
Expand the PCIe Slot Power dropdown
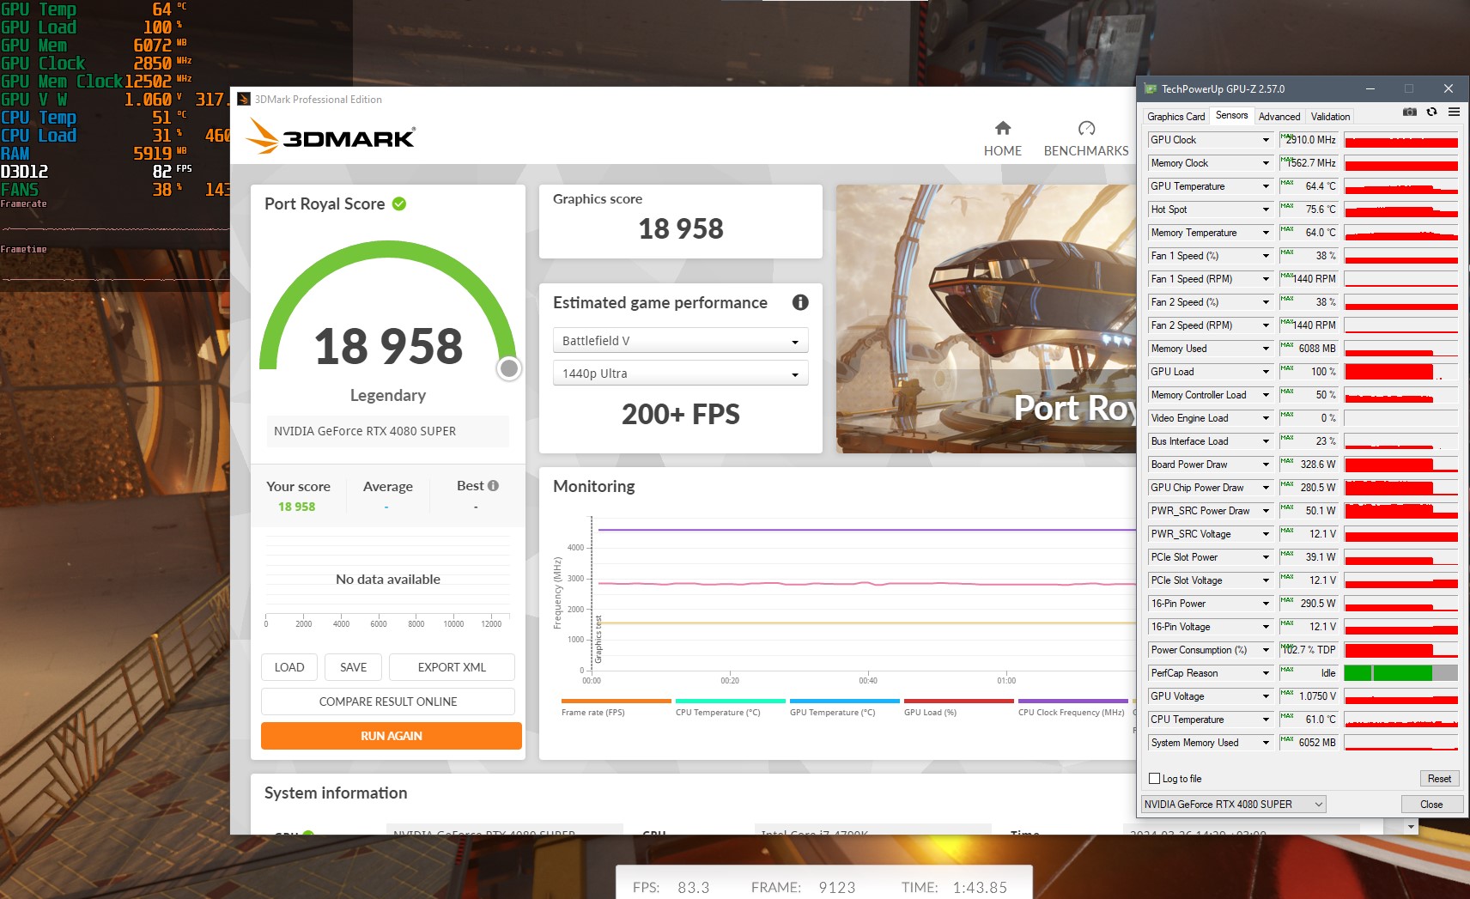(x=1266, y=557)
